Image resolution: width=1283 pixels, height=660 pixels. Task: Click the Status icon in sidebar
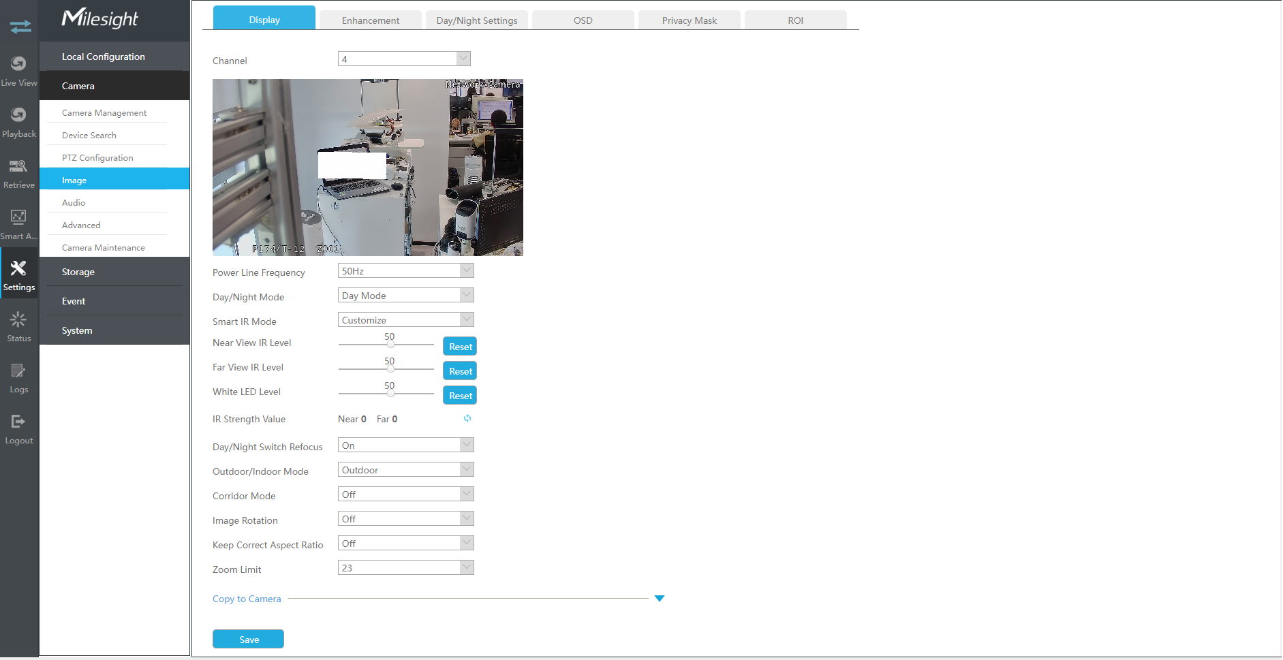tap(18, 320)
